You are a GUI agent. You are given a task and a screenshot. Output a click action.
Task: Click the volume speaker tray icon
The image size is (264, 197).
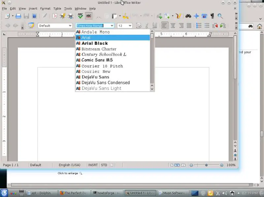[x=224, y=193]
